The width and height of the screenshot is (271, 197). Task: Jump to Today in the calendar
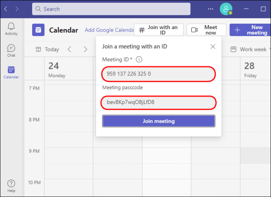click(48, 49)
